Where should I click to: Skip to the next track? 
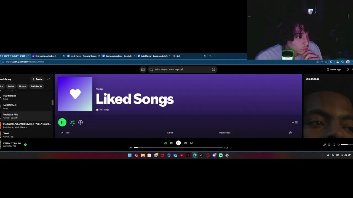[185, 143]
